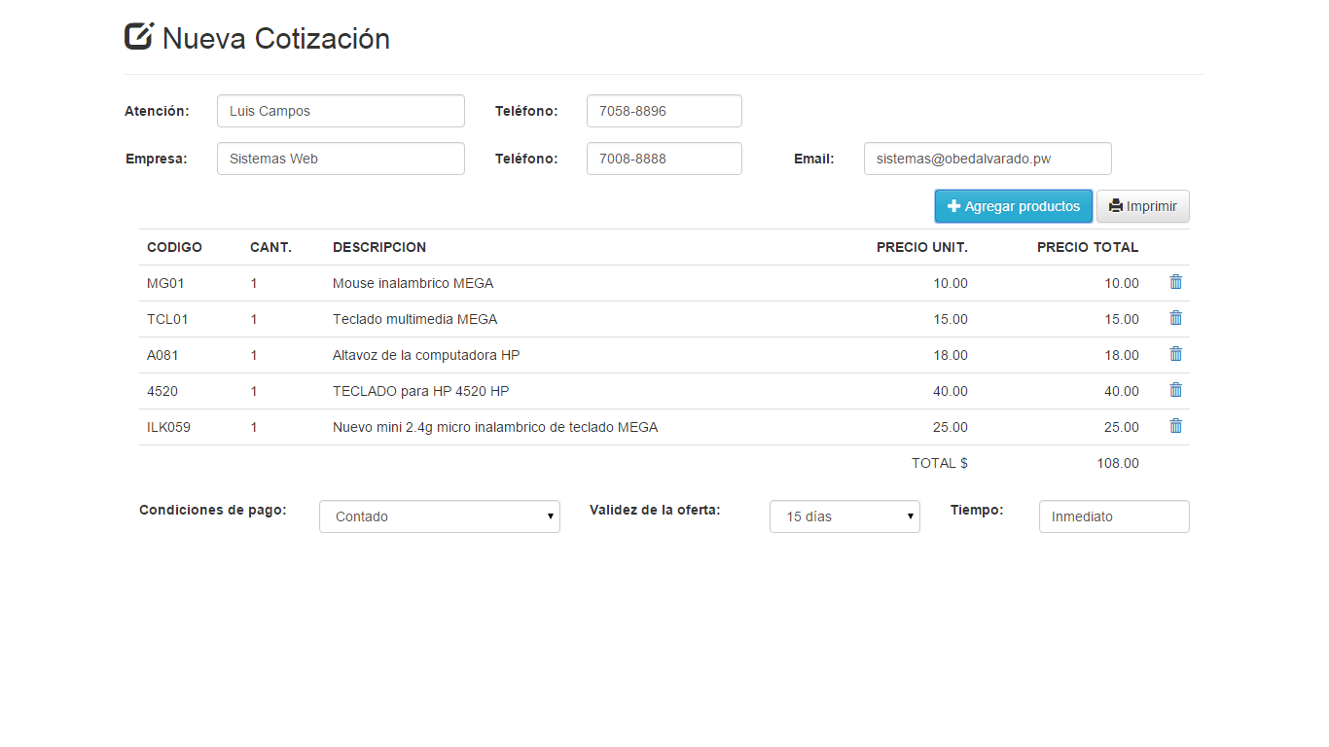Click the Email field with sistemas@obedalvarado.pw
The height and width of the screenshot is (747, 1329).
(987, 158)
